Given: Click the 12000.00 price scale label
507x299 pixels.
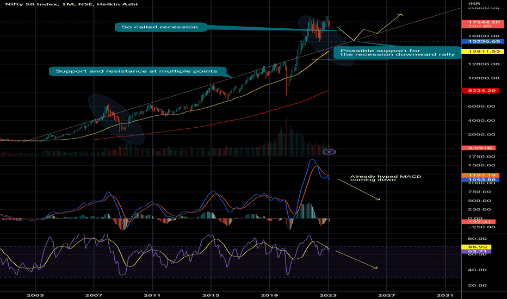Looking at the screenshot, I should [x=484, y=64].
